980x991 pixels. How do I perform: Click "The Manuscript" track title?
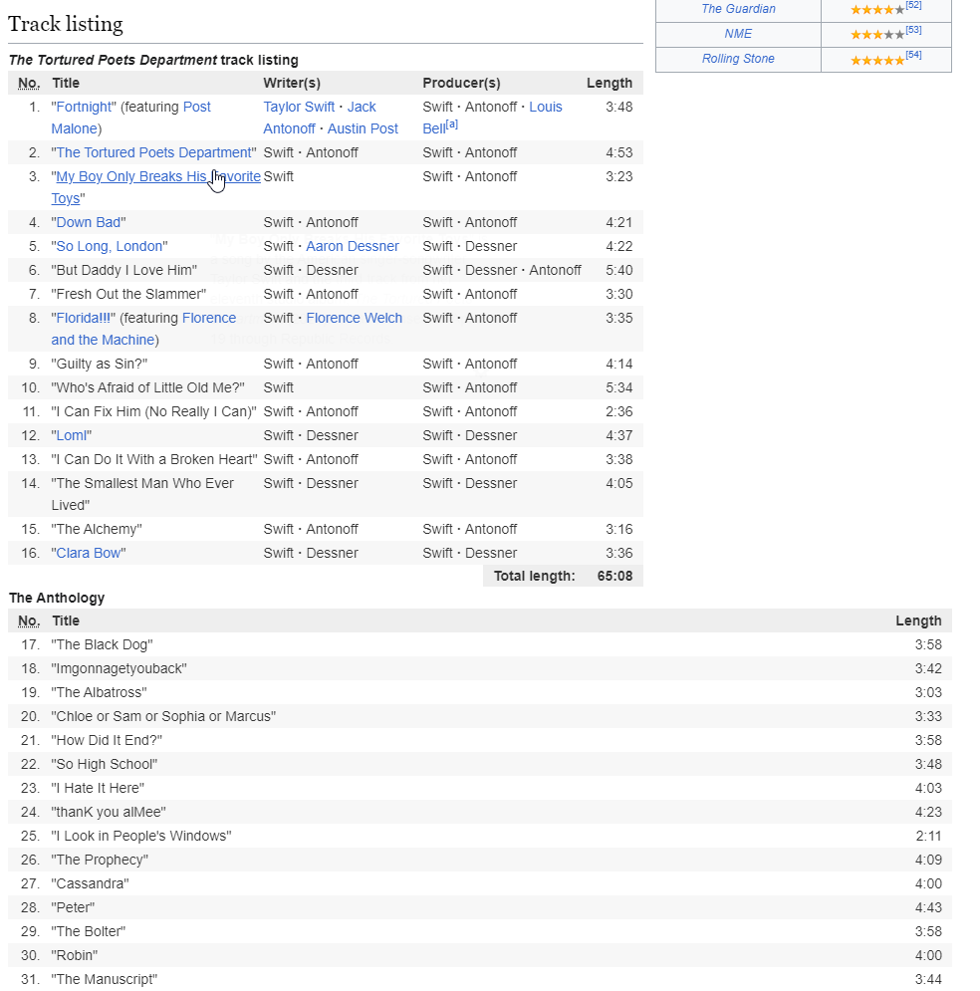tap(105, 980)
